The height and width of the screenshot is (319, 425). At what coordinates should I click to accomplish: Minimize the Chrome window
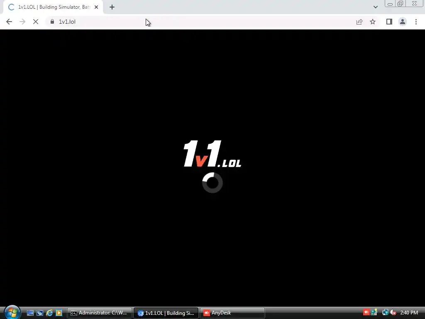click(x=390, y=3)
